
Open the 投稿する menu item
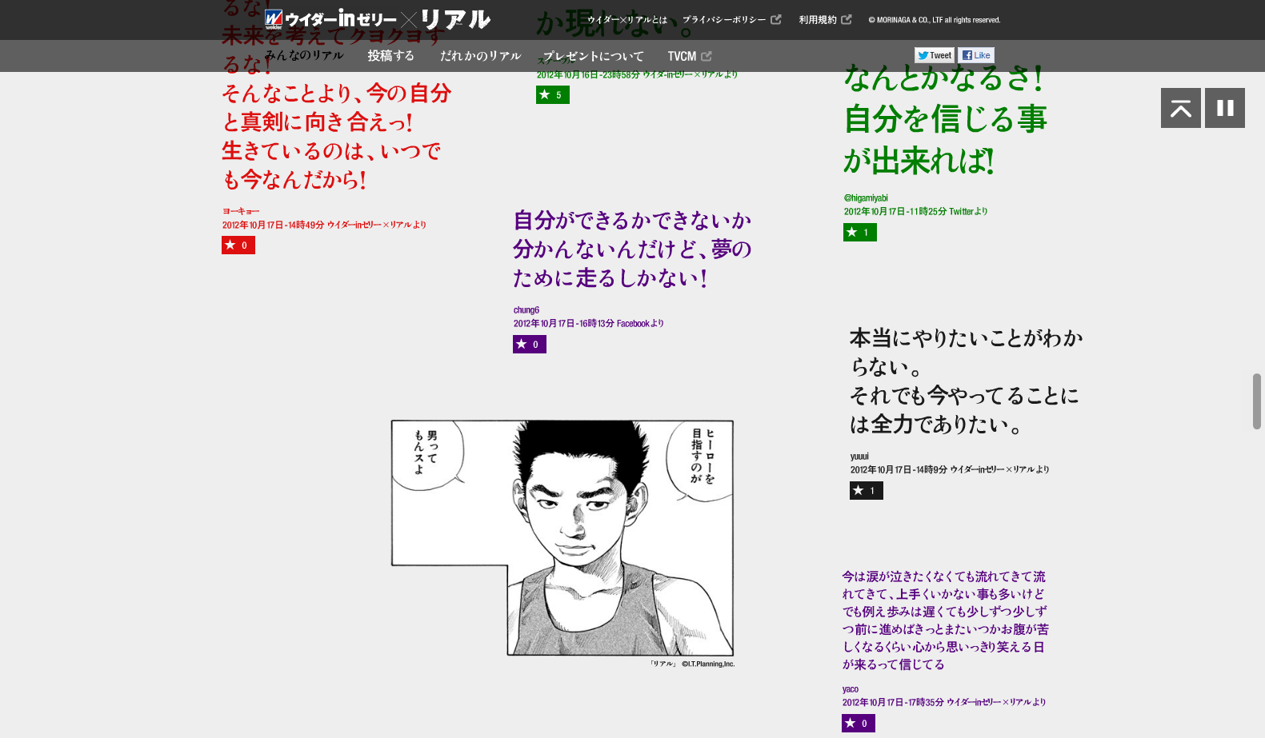coord(390,56)
